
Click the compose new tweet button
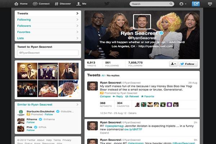(196, 4)
